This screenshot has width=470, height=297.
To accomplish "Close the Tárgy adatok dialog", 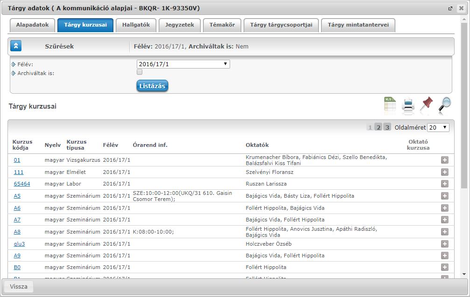I will click(x=461, y=8).
